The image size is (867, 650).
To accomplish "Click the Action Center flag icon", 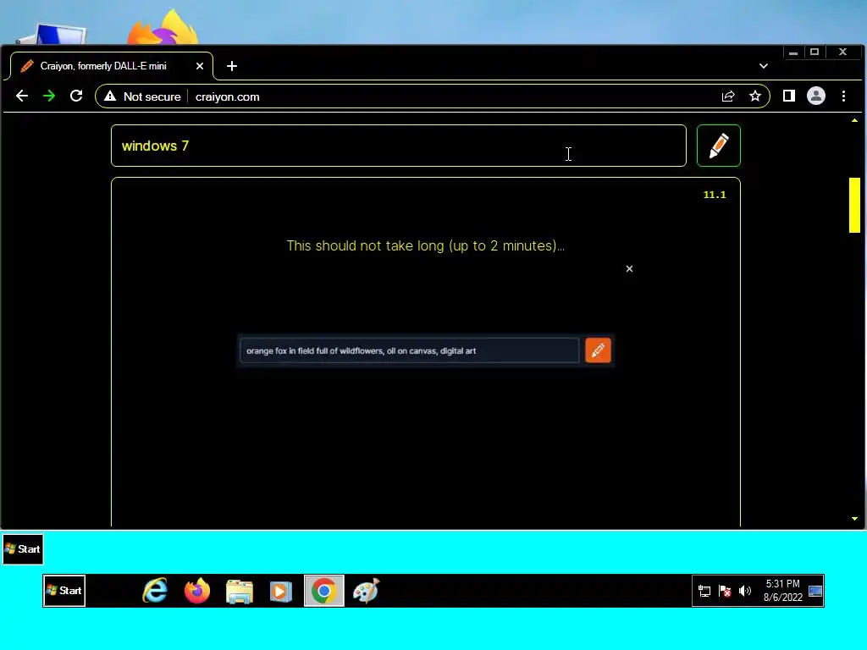I will (x=725, y=591).
